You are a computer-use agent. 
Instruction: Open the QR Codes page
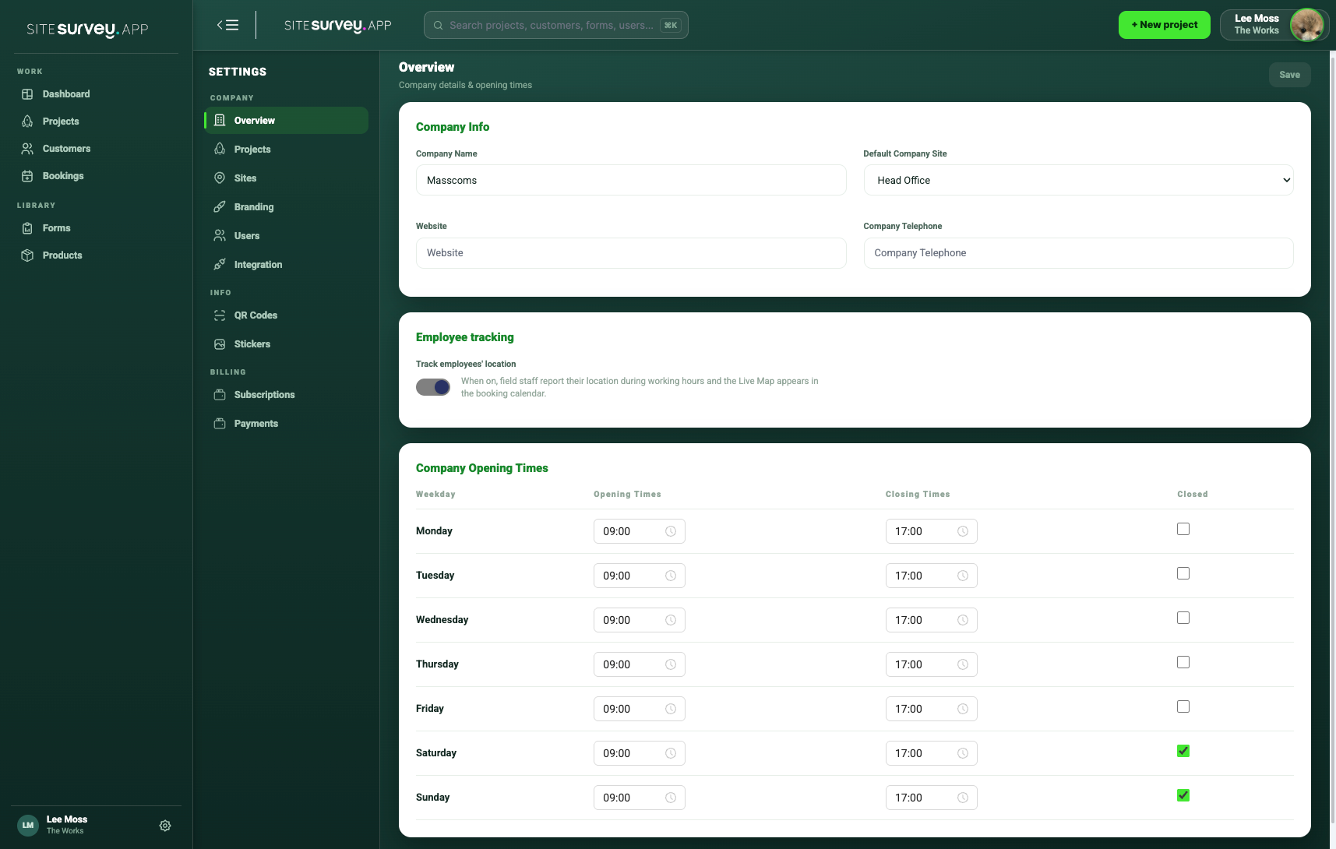(x=286, y=315)
